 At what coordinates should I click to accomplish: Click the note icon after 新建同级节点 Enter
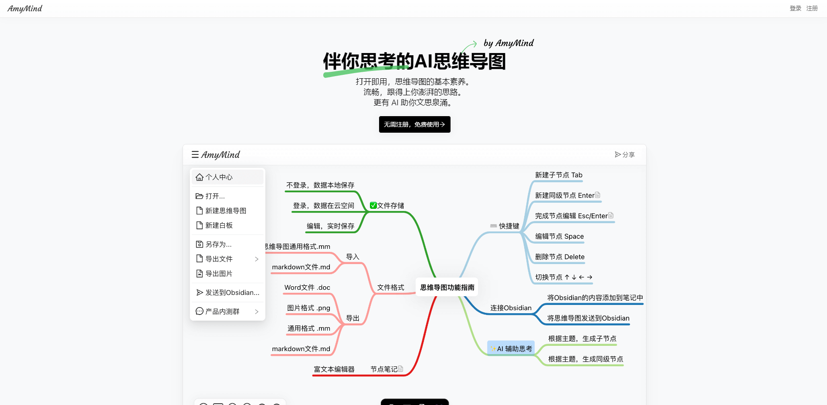point(597,195)
